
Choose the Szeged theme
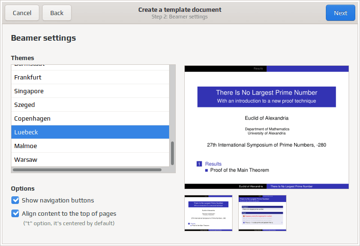click(x=90, y=105)
